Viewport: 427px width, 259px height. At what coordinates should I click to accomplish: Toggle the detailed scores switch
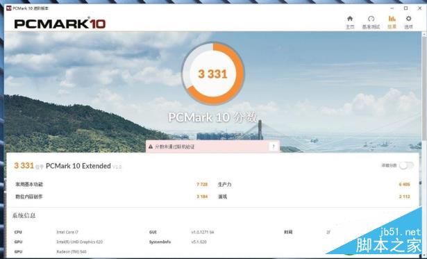pos(406,165)
